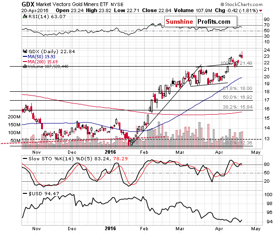The height and width of the screenshot is (233, 280).
Task: Click the RSI mountain icon beside RSI(14)
Action: pos(25,17)
